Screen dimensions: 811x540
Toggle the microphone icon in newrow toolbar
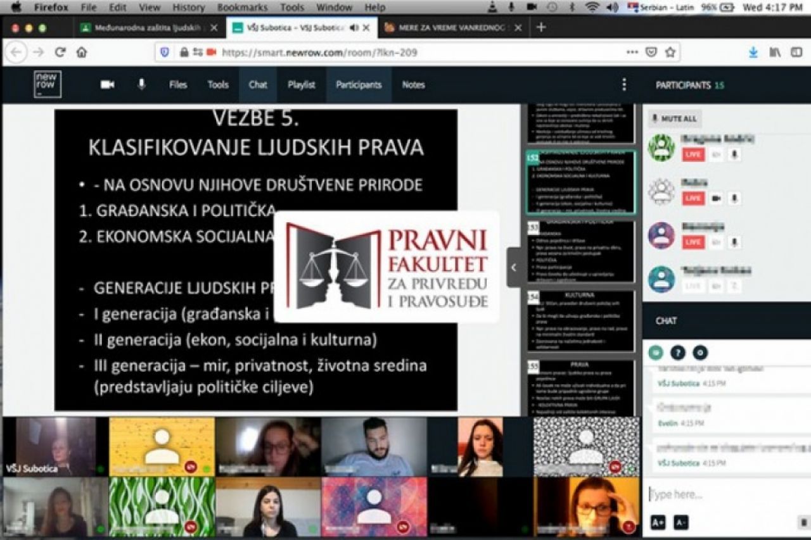point(141,85)
